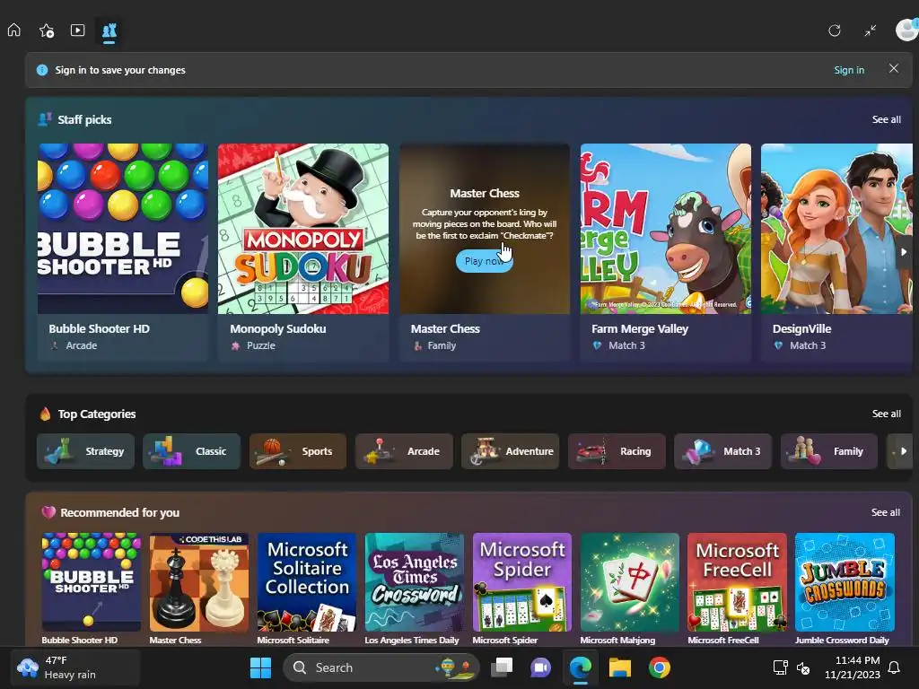Open the clock showing 11:44 PM
Viewport: 919px width, 689px height.
click(x=853, y=667)
